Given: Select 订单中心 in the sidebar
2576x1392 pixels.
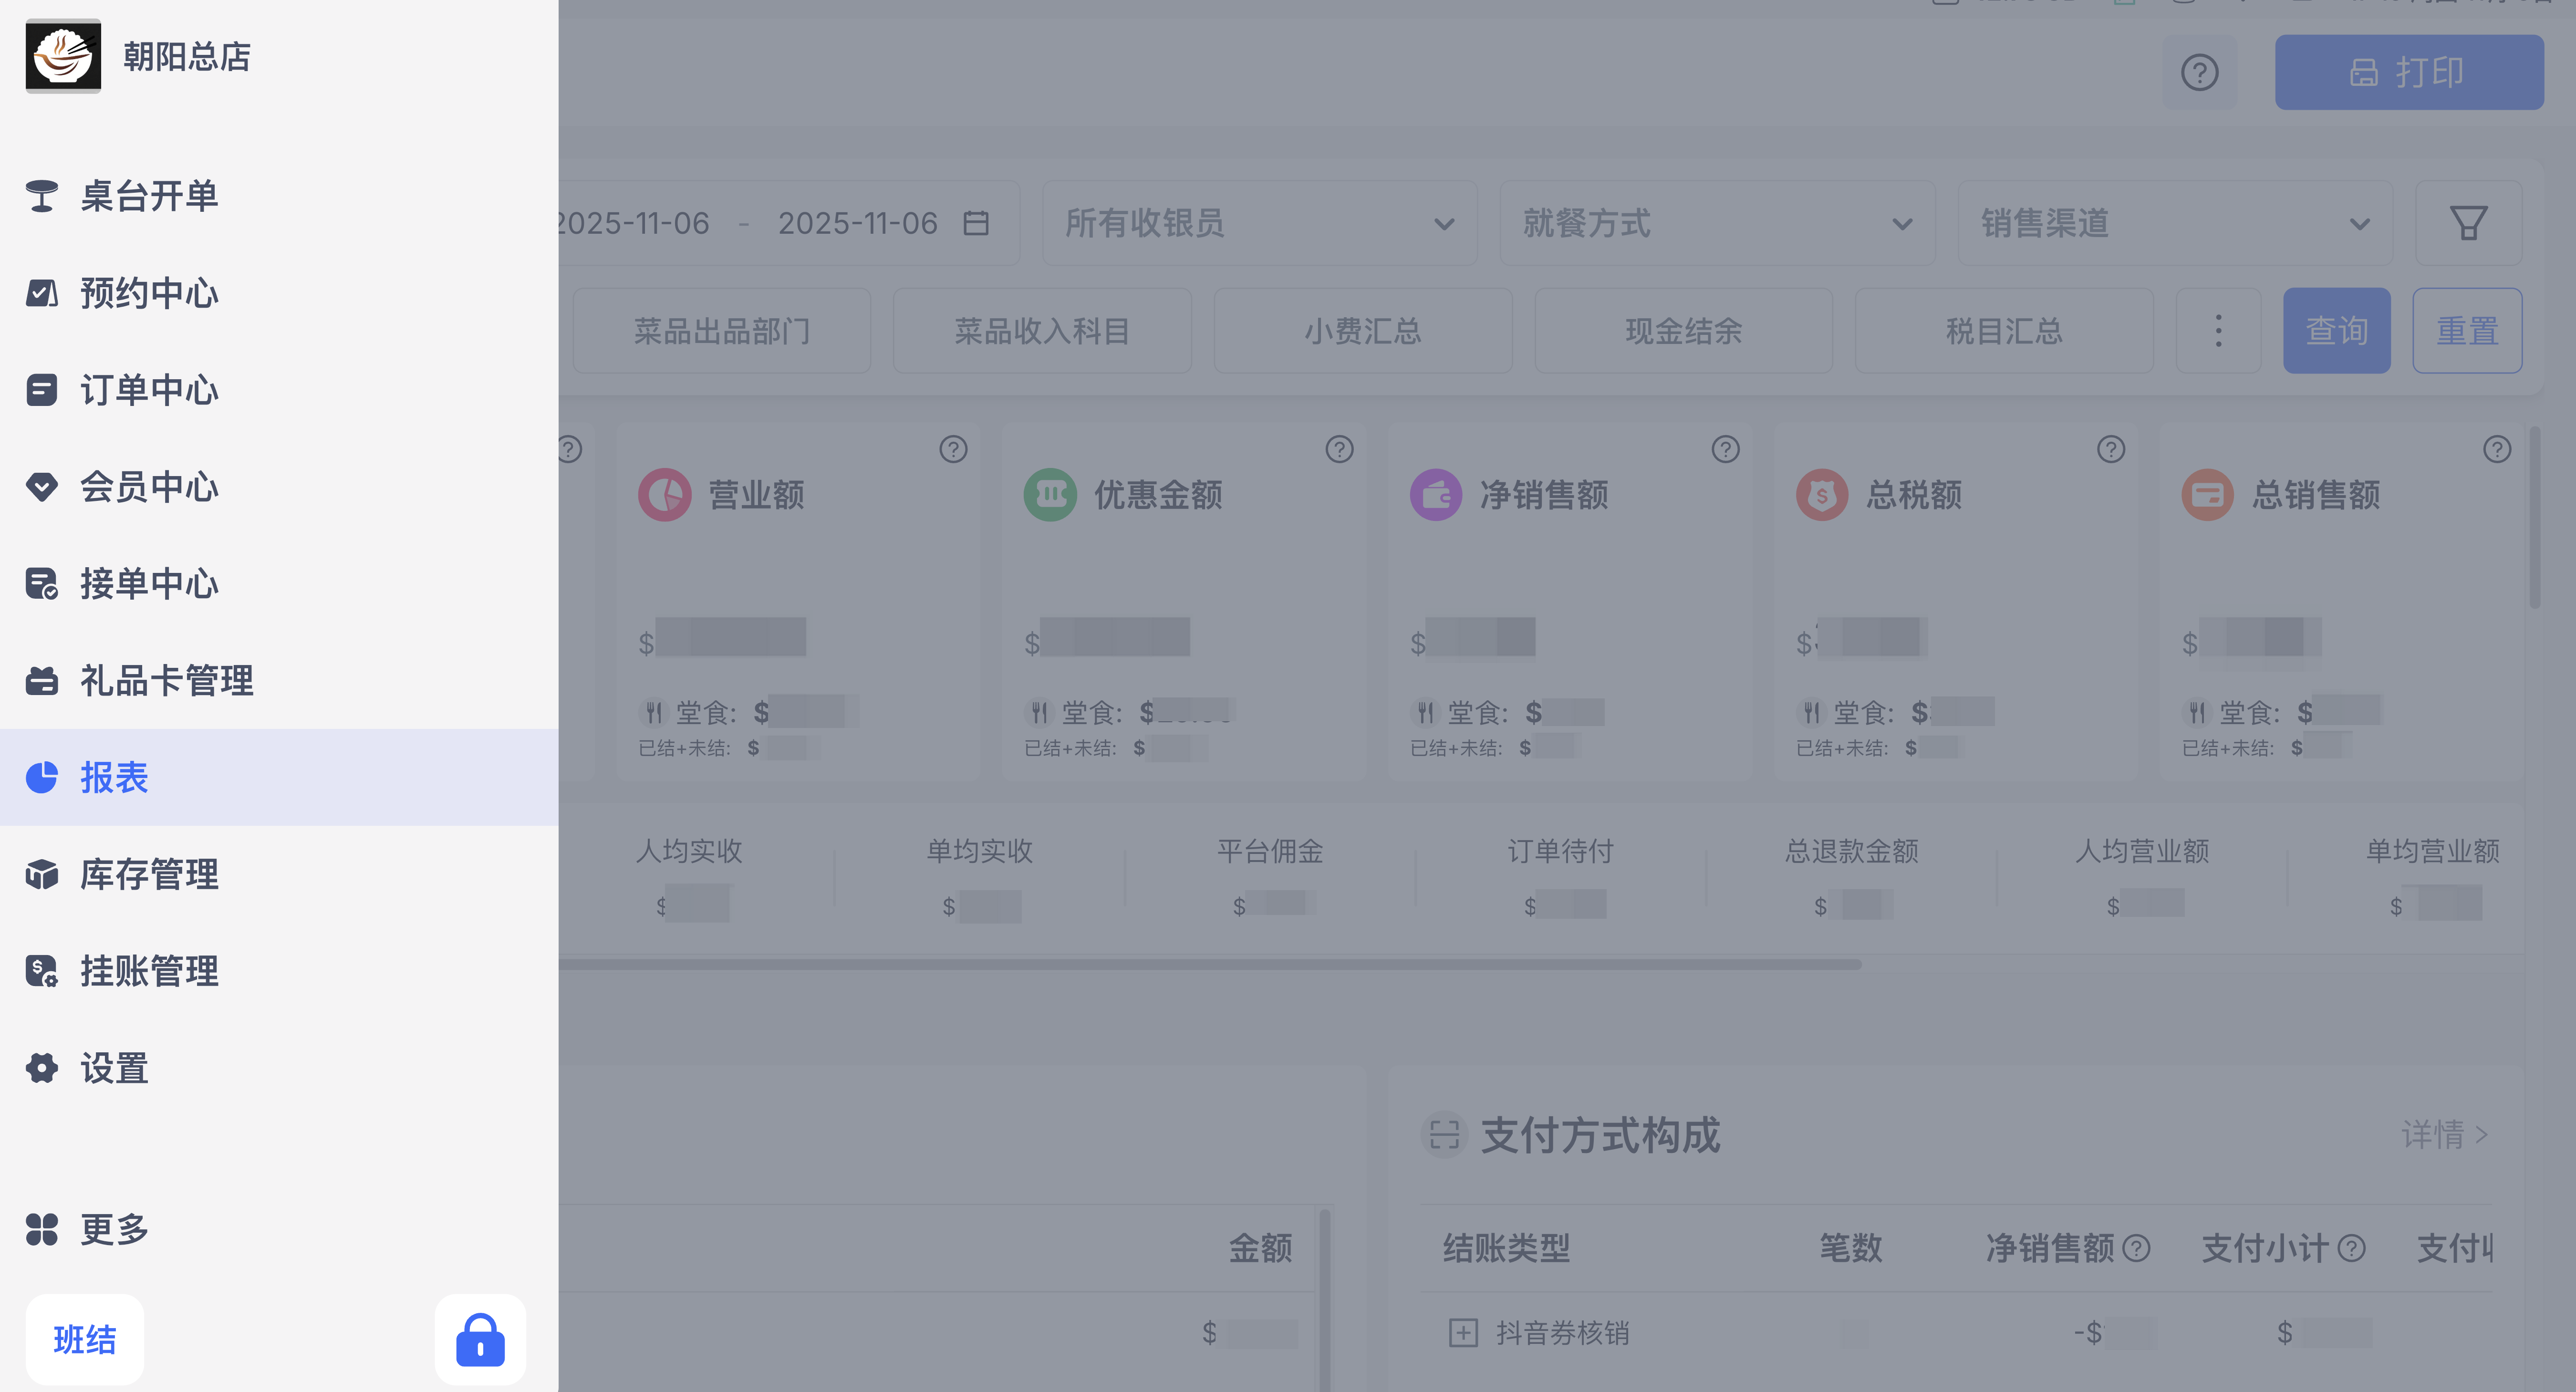Looking at the screenshot, I should 150,390.
